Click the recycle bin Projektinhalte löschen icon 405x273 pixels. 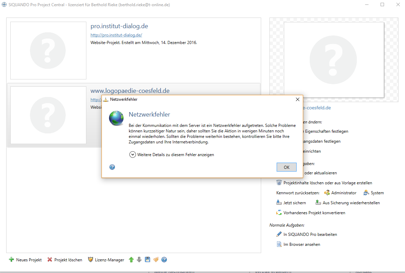279,183
